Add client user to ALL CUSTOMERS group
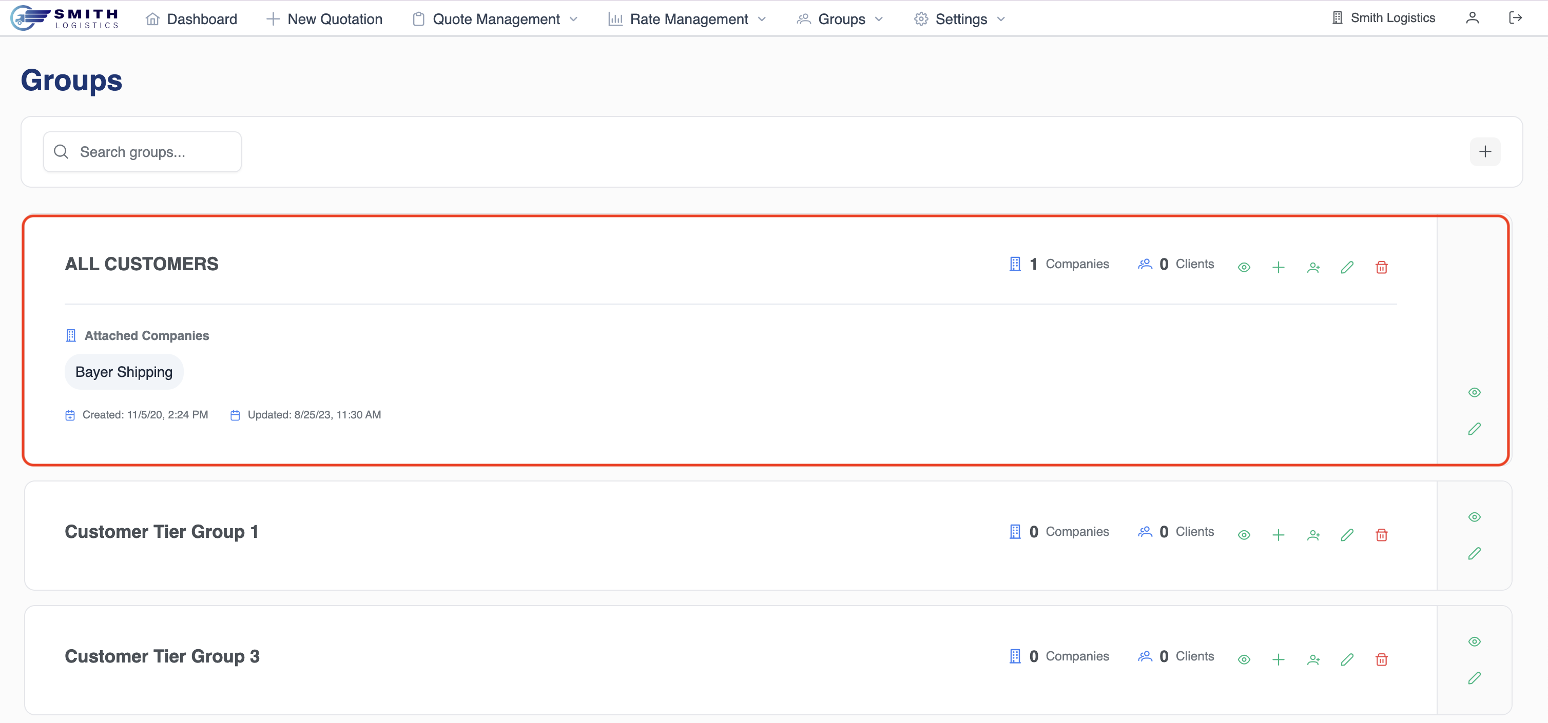 pyautogui.click(x=1313, y=267)
